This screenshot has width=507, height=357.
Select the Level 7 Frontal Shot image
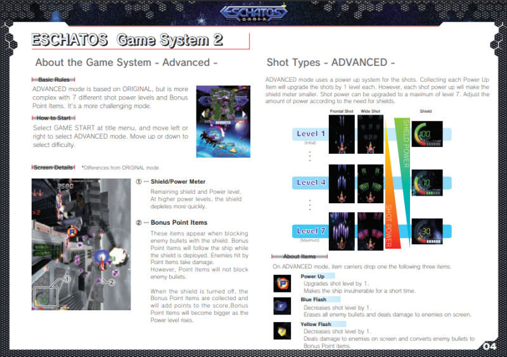pos(342,231)
